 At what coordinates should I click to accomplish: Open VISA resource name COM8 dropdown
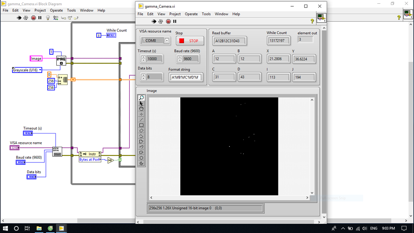167,40
